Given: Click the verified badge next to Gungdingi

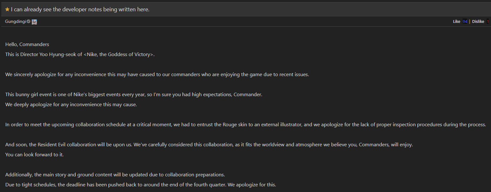Looking at the screenshot, I should pyautogui.click(x=29, y=21).
